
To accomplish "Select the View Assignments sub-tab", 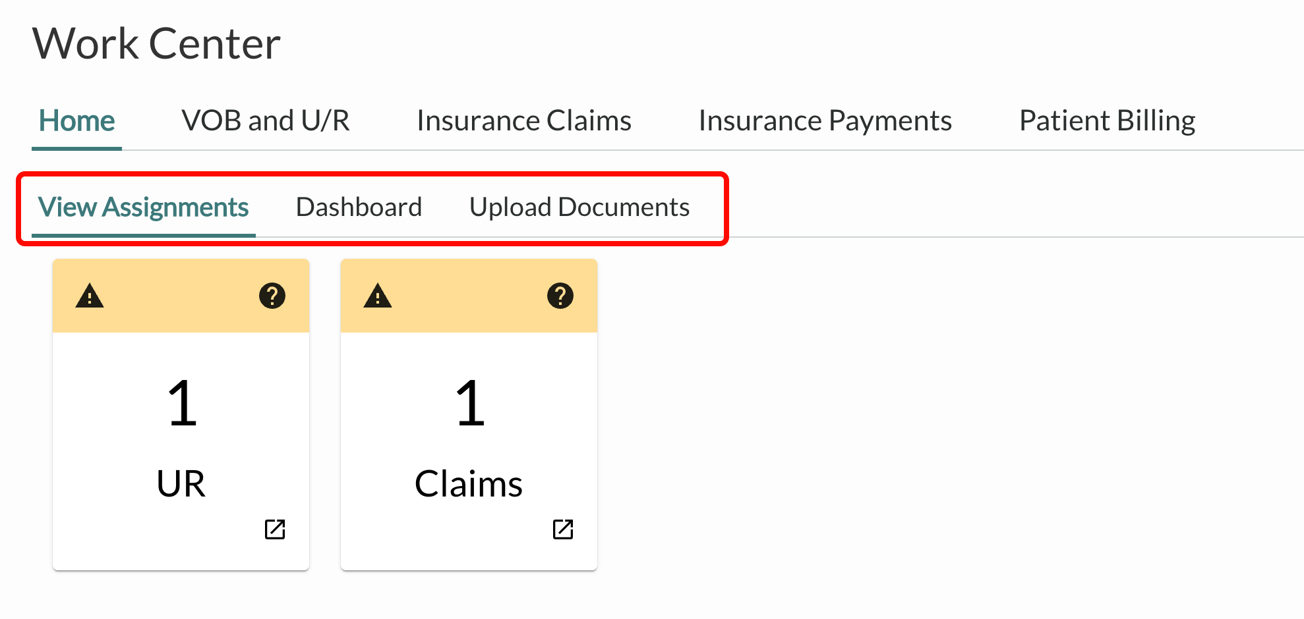I will [143, 207].
